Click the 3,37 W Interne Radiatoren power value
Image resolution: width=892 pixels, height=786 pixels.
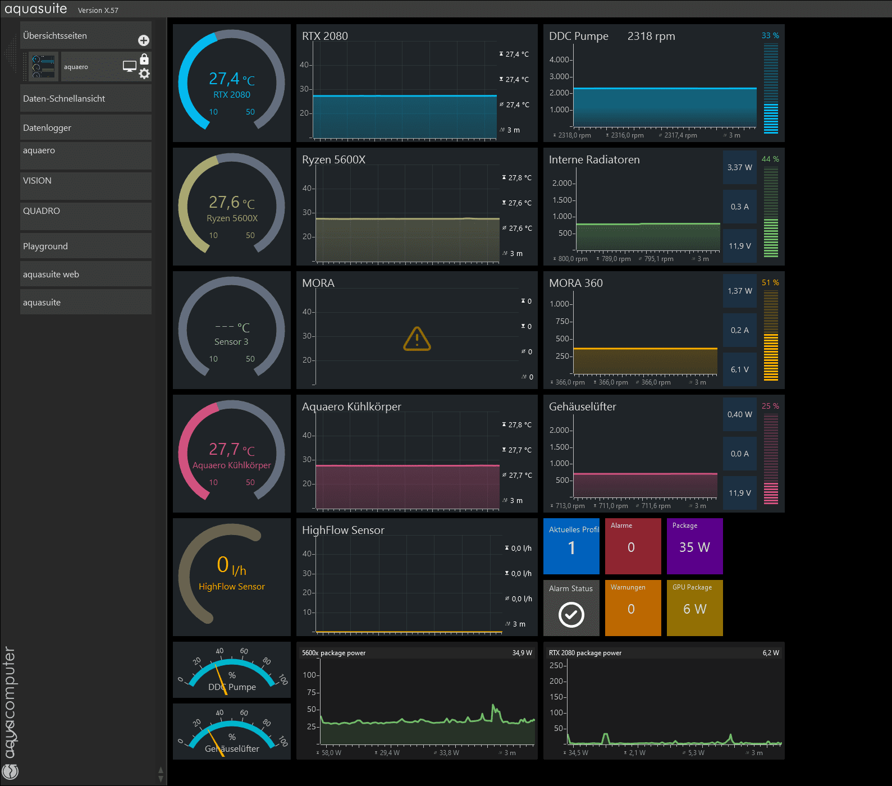click(740, 167)
